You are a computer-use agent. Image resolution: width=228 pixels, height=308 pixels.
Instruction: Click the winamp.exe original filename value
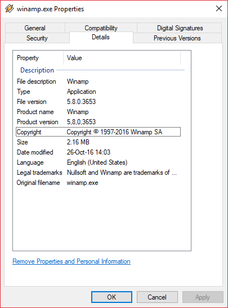(82, 183)
